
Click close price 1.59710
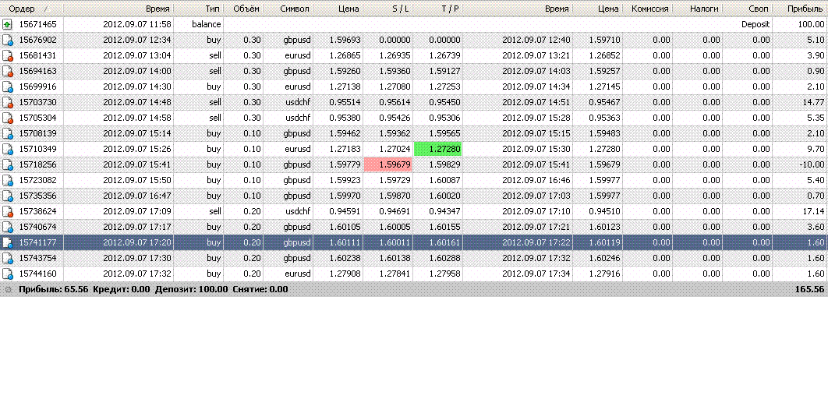click(605, 40)
